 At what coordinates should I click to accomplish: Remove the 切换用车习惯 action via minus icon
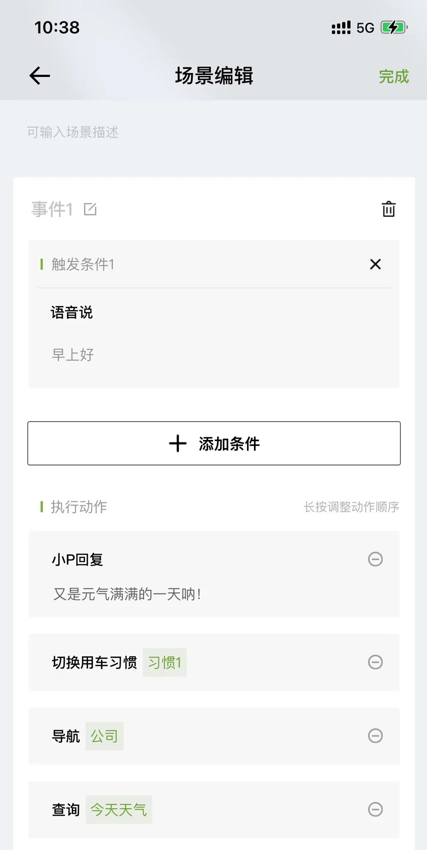coord(375,662)
